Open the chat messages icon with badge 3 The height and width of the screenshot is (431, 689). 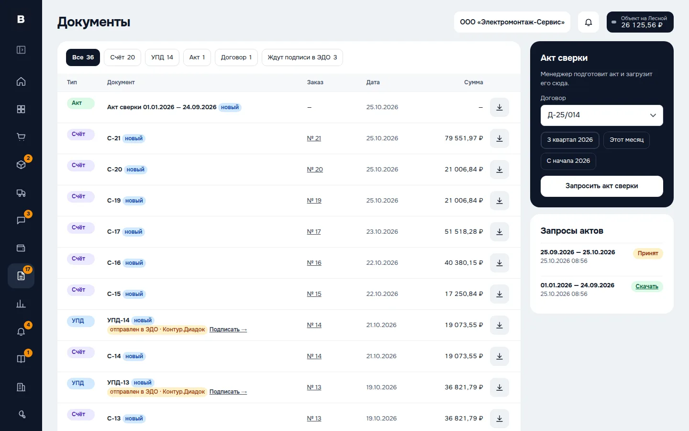coord(21,220)
